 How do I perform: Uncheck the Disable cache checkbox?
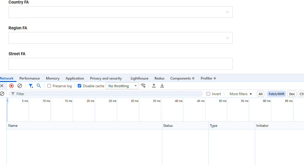(x=79, y=86)
